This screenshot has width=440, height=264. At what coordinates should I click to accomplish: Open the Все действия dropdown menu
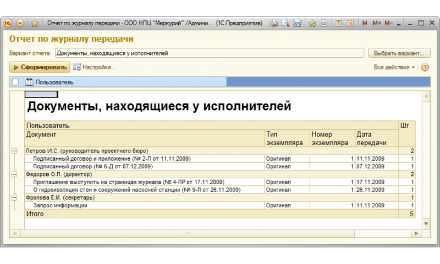(x=394, y=67)
